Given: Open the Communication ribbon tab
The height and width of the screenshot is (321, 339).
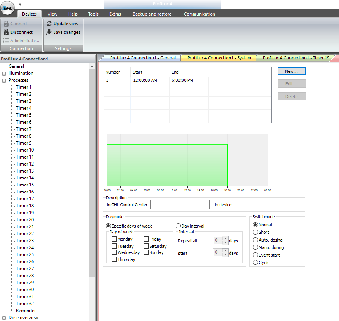Looking at the screenshot, I should (199, 14).
